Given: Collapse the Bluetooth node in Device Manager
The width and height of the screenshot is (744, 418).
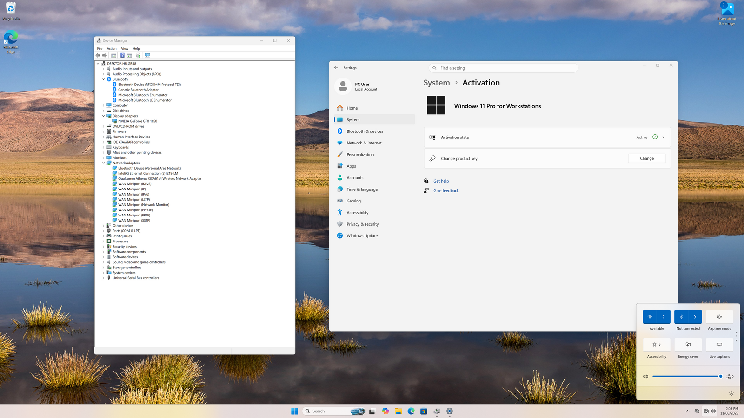Looking at the screenshot, I should pos(104,79).
